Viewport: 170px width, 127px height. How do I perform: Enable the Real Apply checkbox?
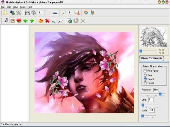(x=145, y=71)
